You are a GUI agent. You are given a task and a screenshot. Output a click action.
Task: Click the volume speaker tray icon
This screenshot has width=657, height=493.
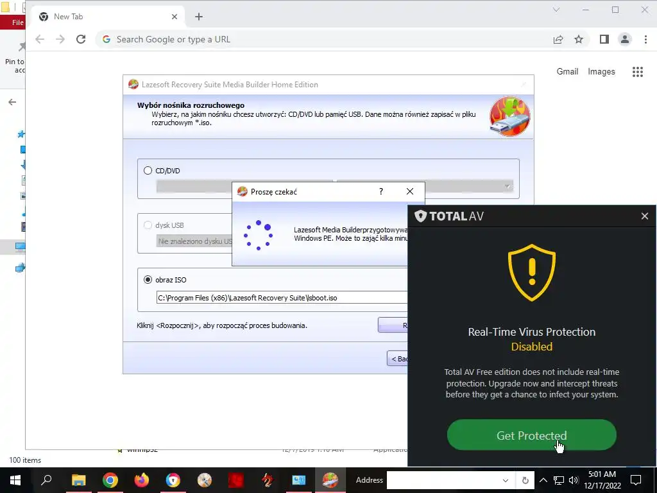(573, 480)
